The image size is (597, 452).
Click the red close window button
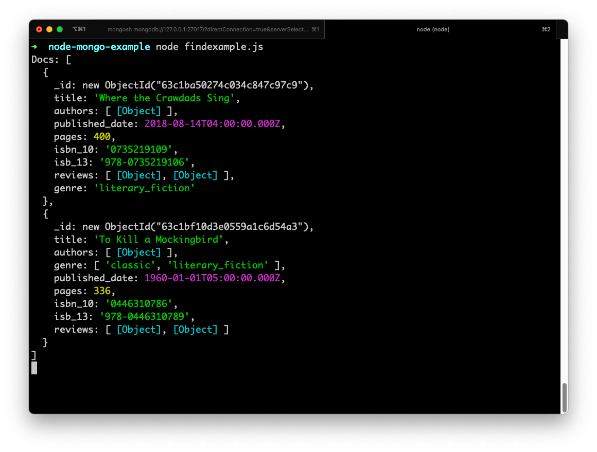tap(39, 29)
